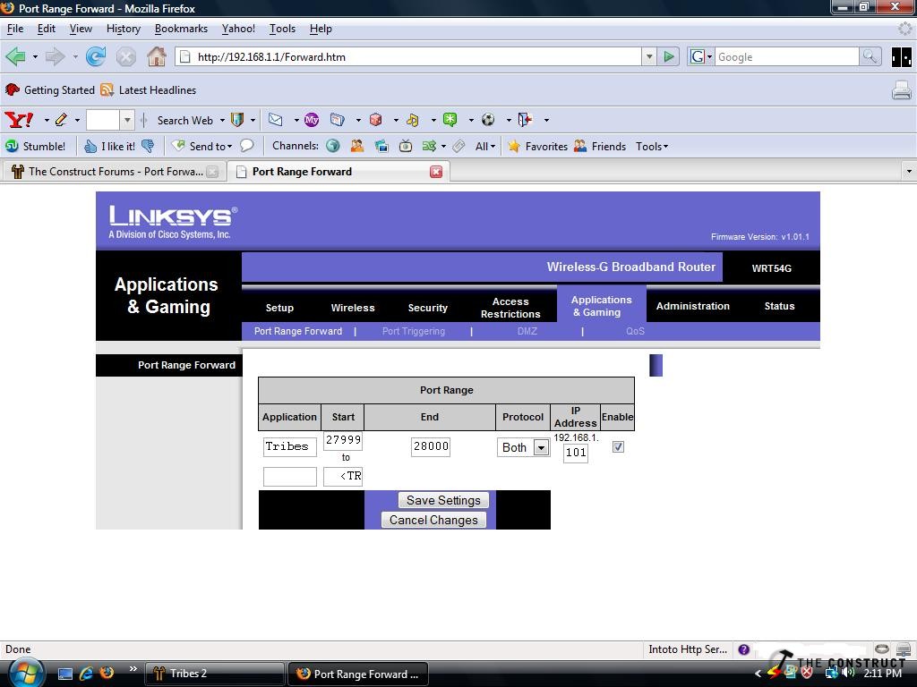Click Cancel Changes button
The height and width of the screenshot is (687, 917).
433,520
